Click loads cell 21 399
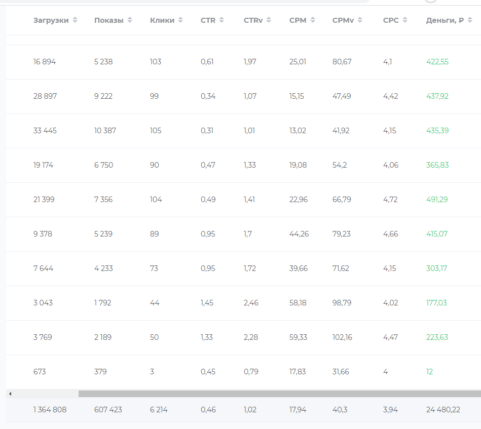 (44, 200)
